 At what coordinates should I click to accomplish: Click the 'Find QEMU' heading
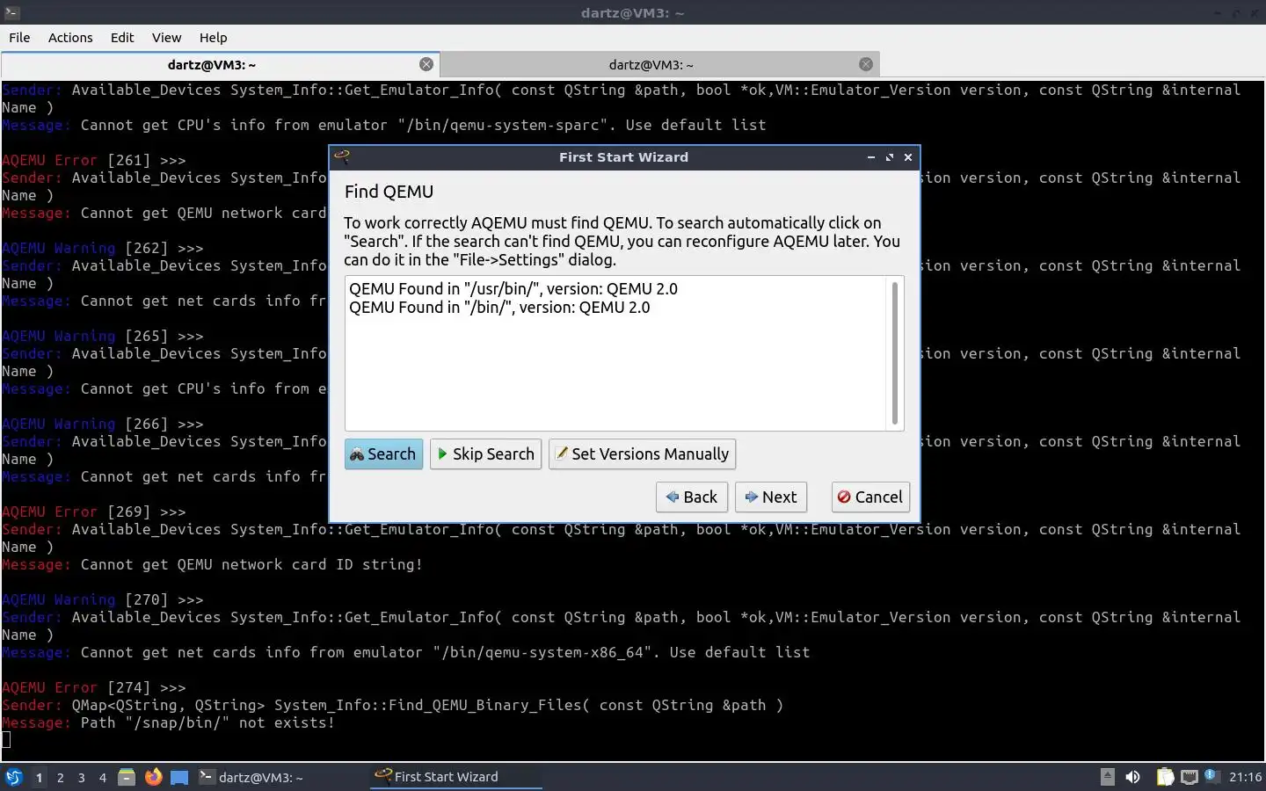point(389,192)
